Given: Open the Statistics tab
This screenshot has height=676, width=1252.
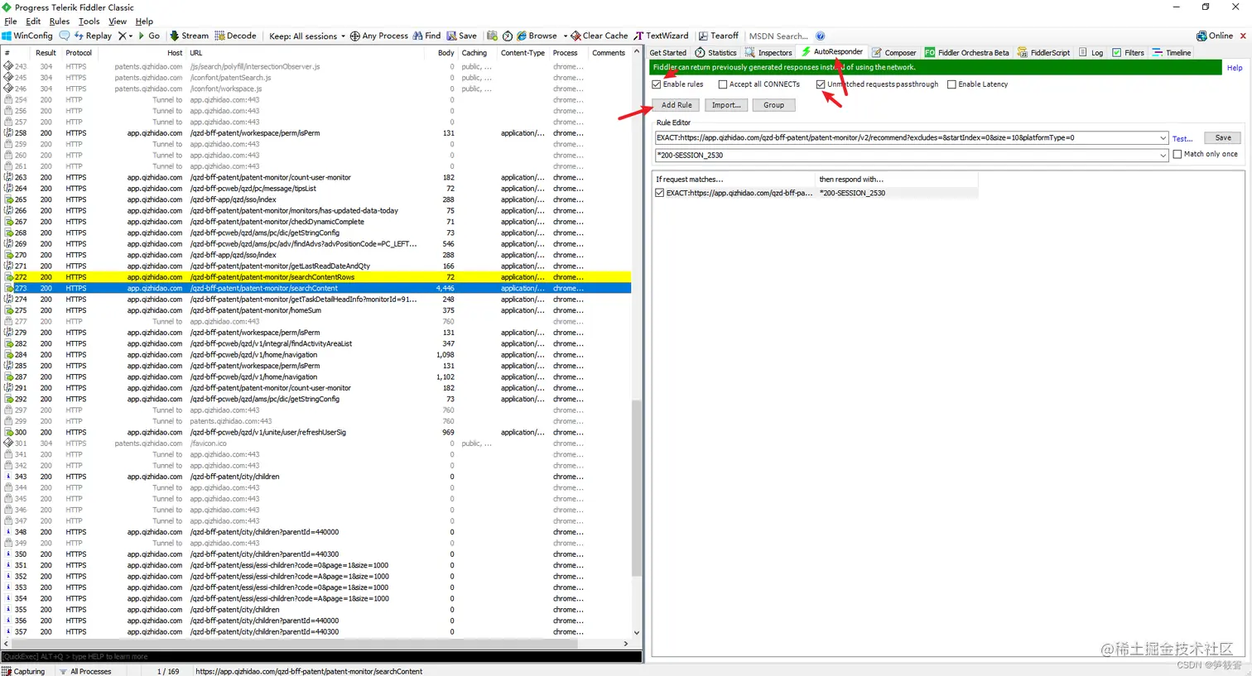Looking at the screenshot, I should tap(715, 52).
